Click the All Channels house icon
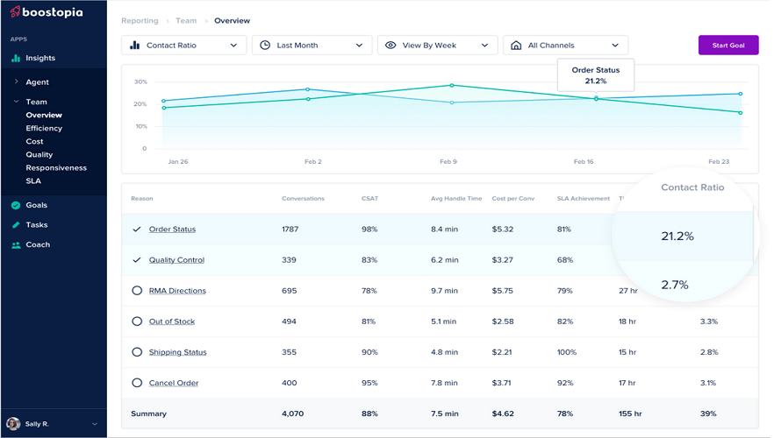 (516, 46)
